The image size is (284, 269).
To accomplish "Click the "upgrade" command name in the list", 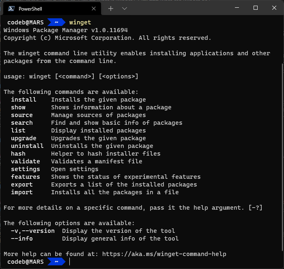I will pyautogui.click(x=24, y=138).
